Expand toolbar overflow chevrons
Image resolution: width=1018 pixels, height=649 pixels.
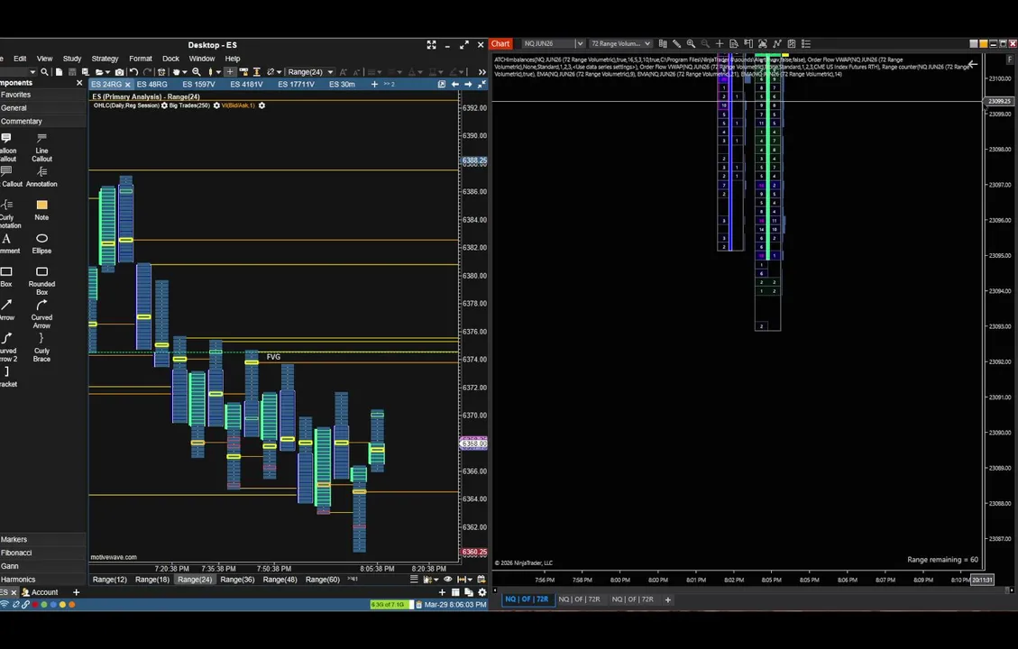coord(481,72)
